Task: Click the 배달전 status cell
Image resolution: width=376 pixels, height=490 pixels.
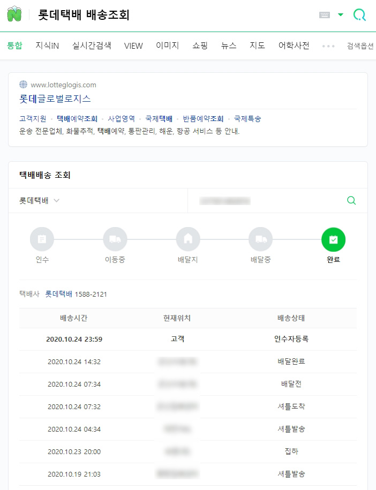Action: pos(291,384)
